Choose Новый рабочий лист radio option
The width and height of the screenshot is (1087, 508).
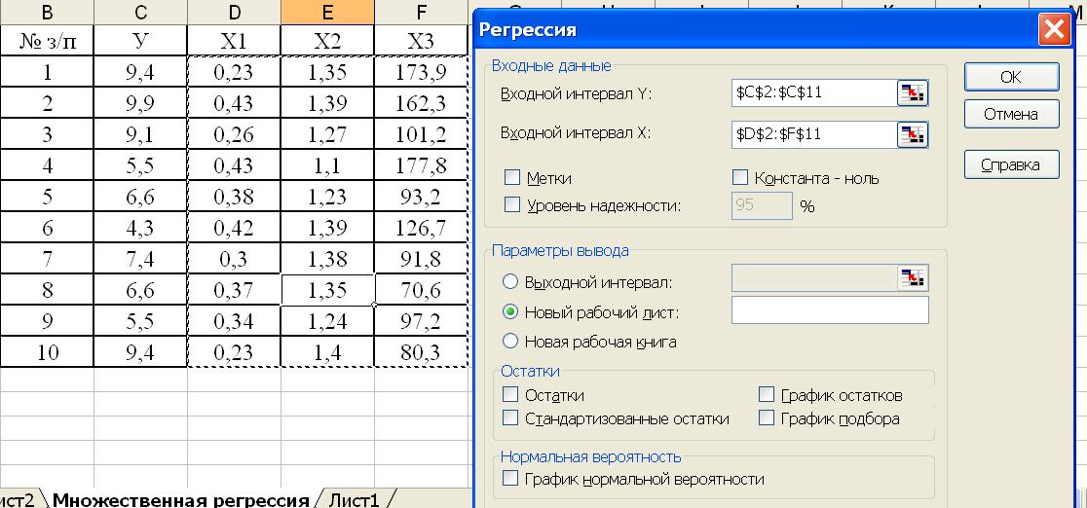tap(510, 311)
